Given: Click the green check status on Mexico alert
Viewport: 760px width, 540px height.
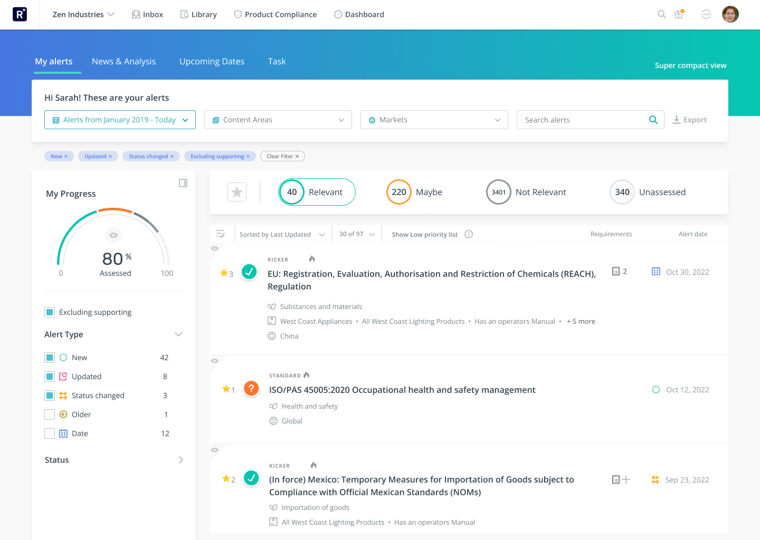Looking at the screenshot, I should [x=251, y=478].
